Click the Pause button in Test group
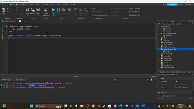194x109 pixels. tap(59, 10)
